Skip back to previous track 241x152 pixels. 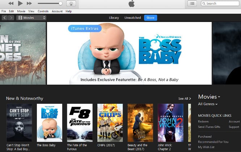(11, 4)
